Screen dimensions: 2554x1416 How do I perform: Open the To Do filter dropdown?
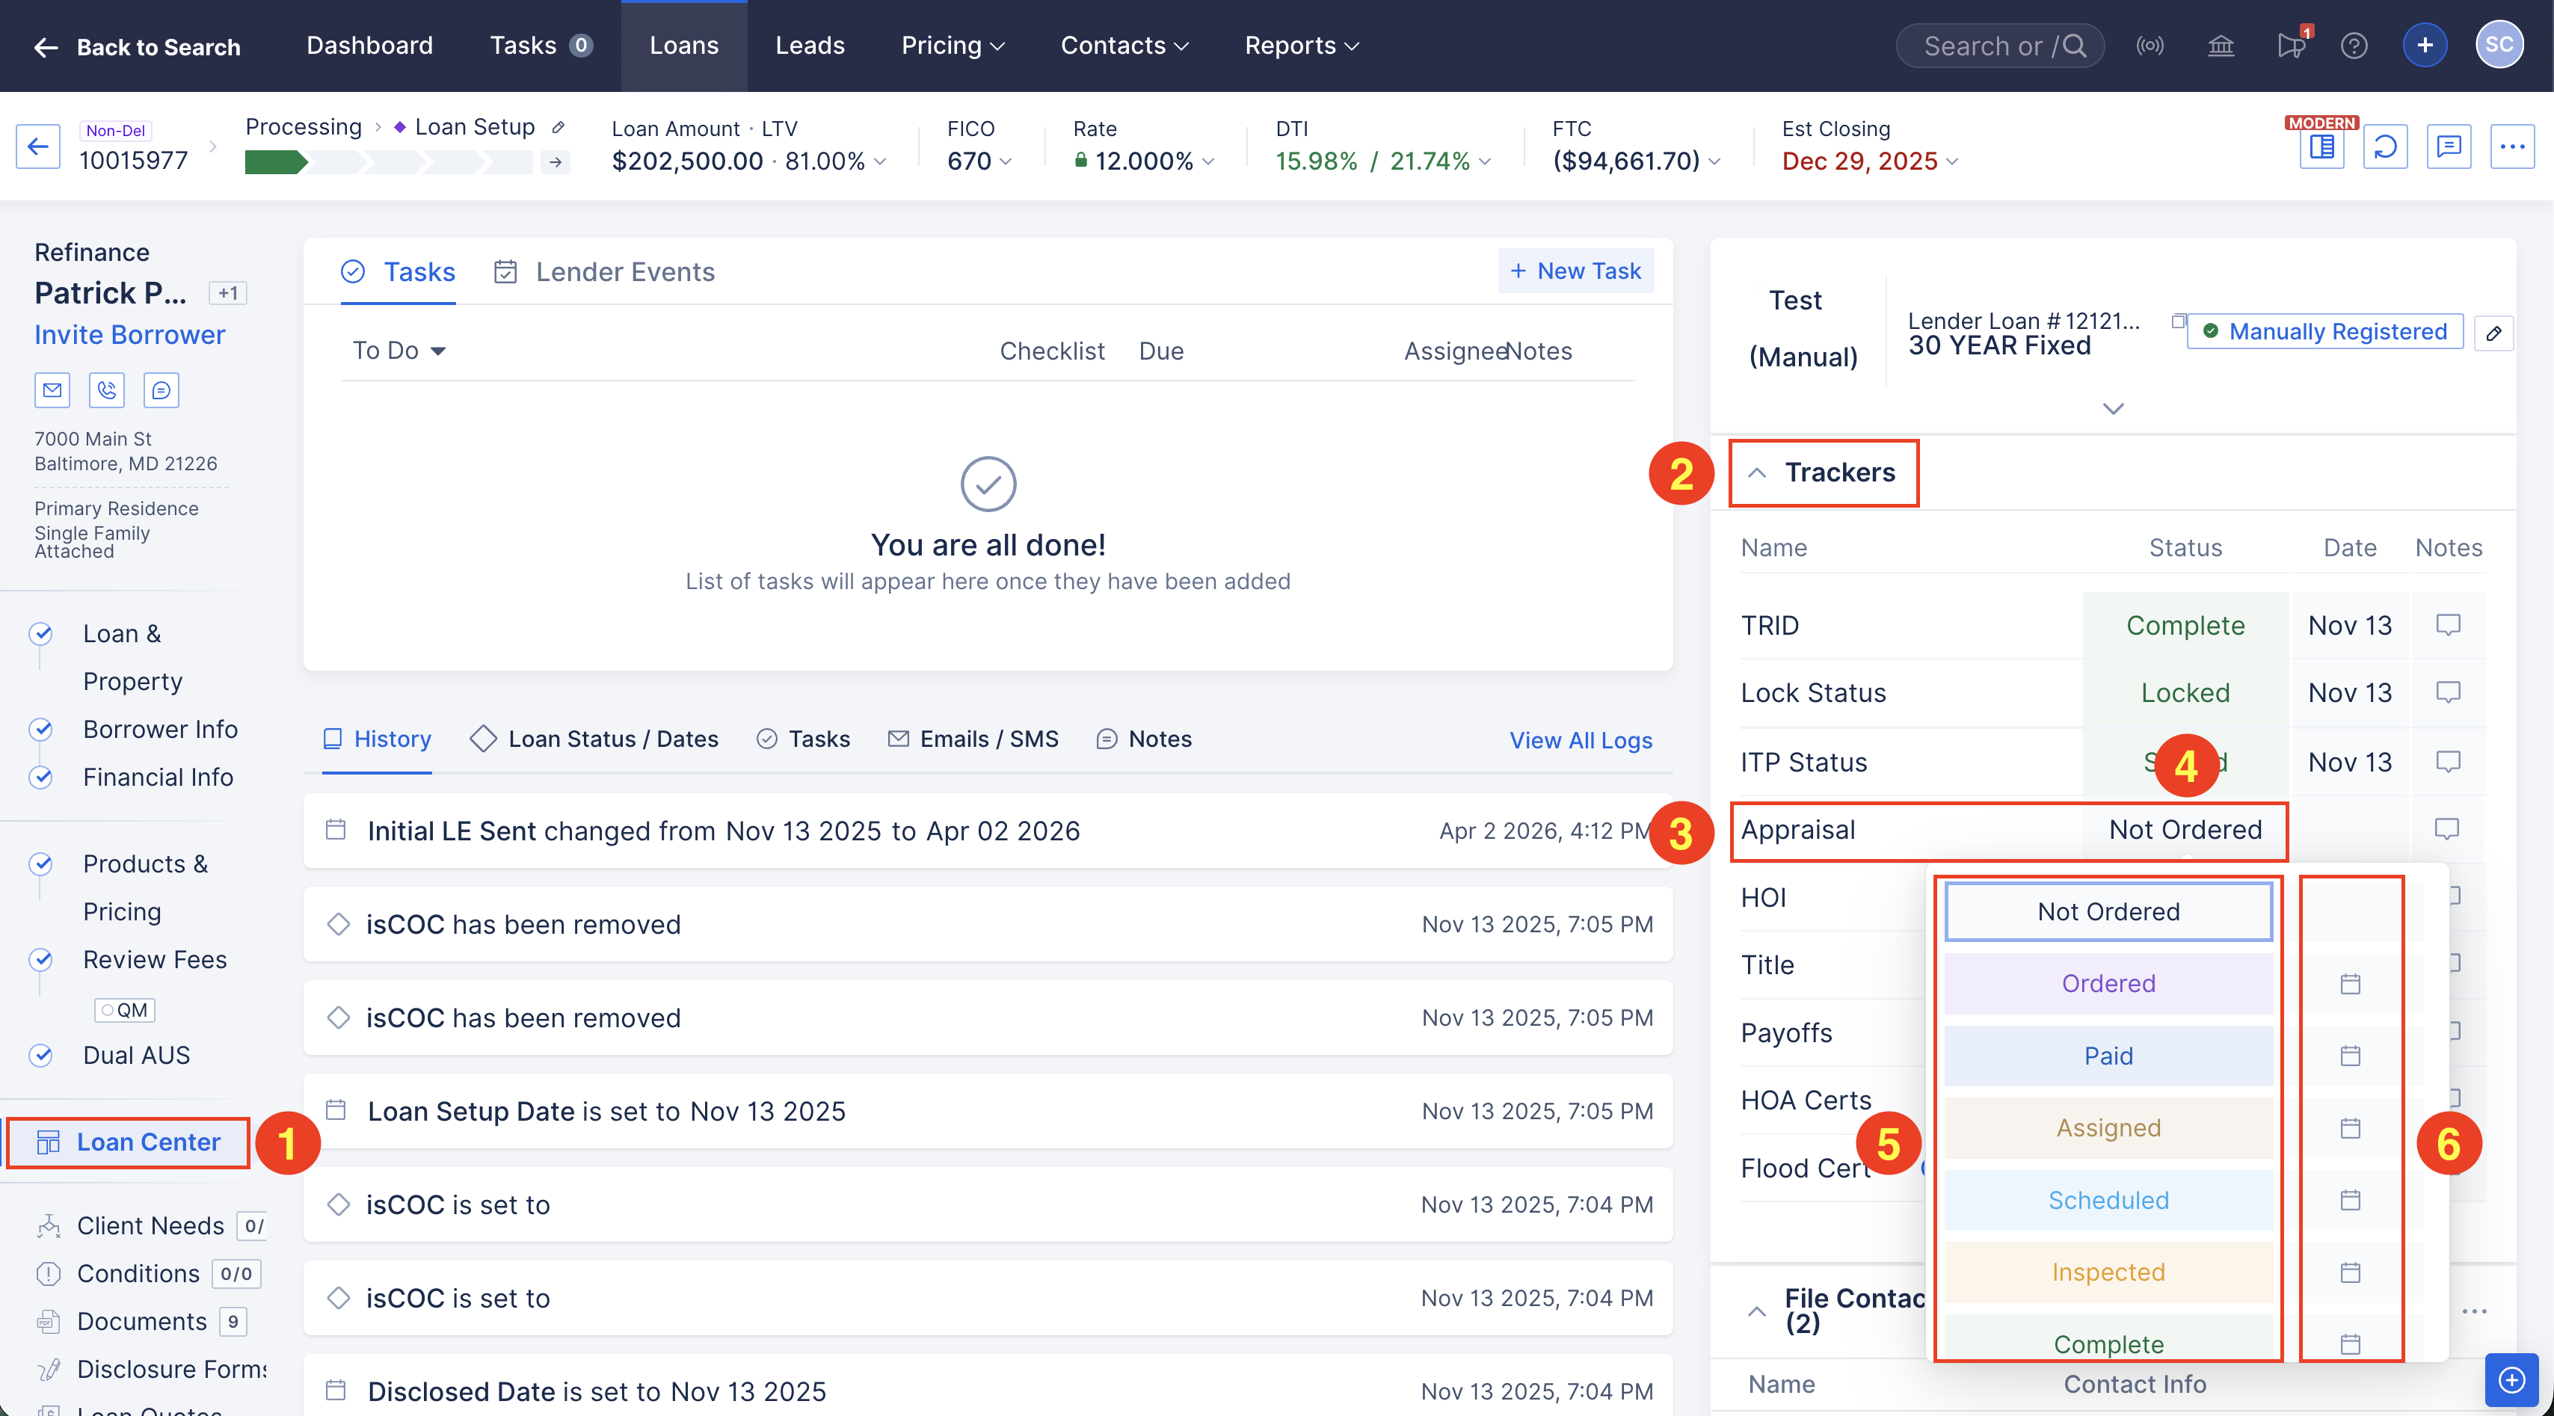pos(399,350)
